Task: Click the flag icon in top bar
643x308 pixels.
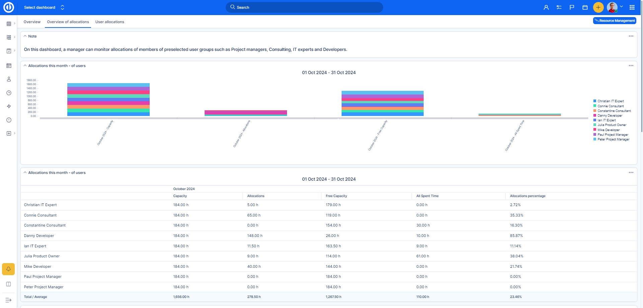Action: [x=572, y=7]
